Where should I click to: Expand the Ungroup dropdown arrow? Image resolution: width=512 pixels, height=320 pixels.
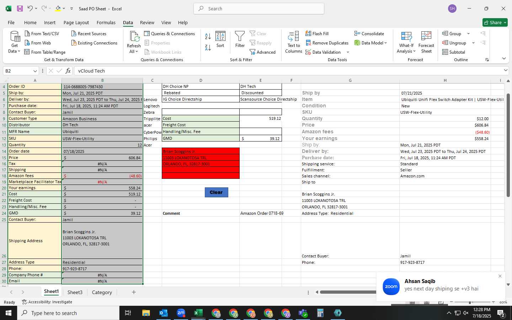[x=473, y=43]
